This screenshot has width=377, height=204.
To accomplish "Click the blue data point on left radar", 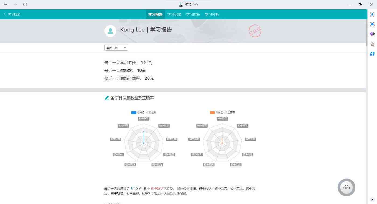I will [x=144, y=132].
